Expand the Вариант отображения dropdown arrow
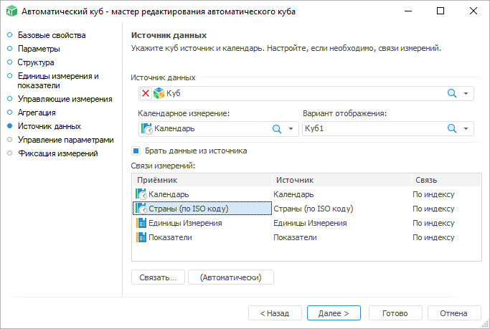This screenshot has height=329, width=490. pos(466,129)
